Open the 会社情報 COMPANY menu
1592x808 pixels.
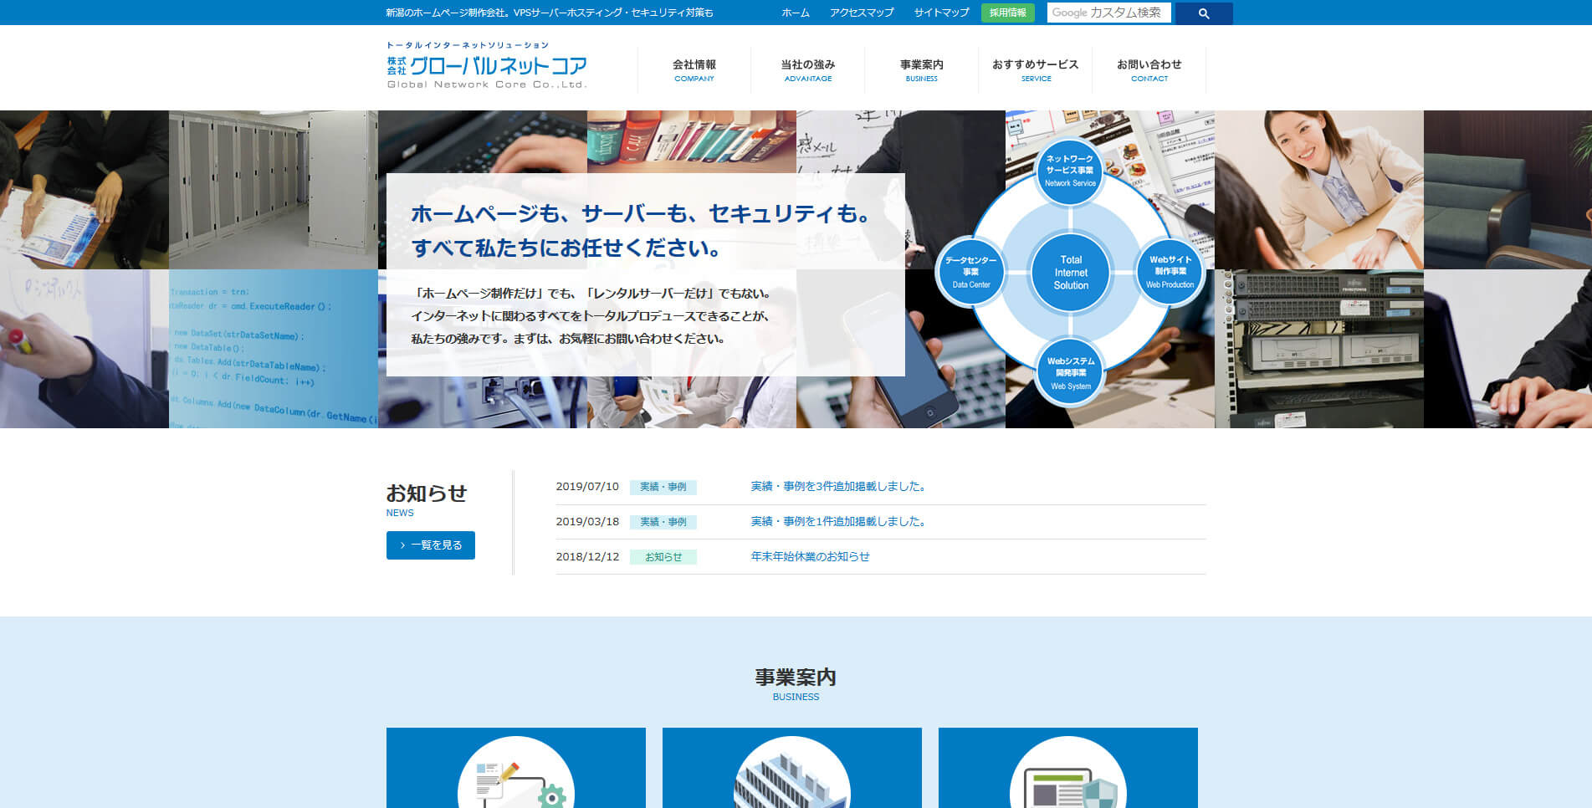coord(694,70)
